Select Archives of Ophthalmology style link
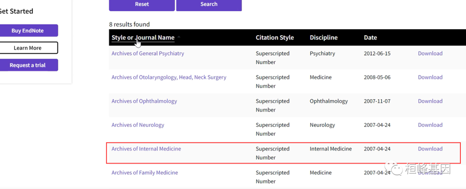The width and height of the screenshot is (466, 189). [x=144, y=101]
